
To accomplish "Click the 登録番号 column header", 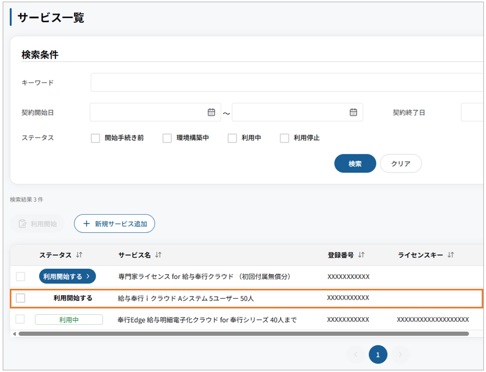I will click(341, 255).
